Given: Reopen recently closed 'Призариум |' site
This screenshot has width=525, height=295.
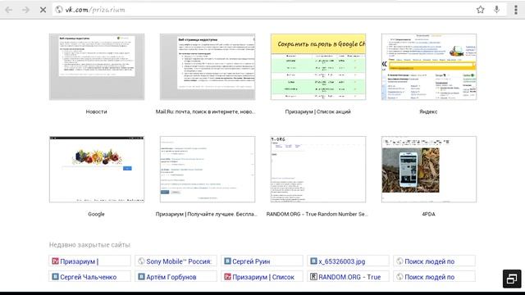Looking at the screenshot, I should (x=89, y=261).
